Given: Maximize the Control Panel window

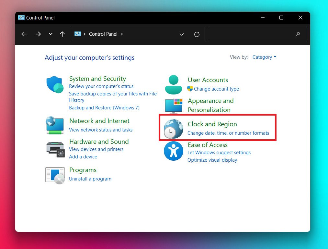Looking at the screenshot, I should (x=281, y=18).
